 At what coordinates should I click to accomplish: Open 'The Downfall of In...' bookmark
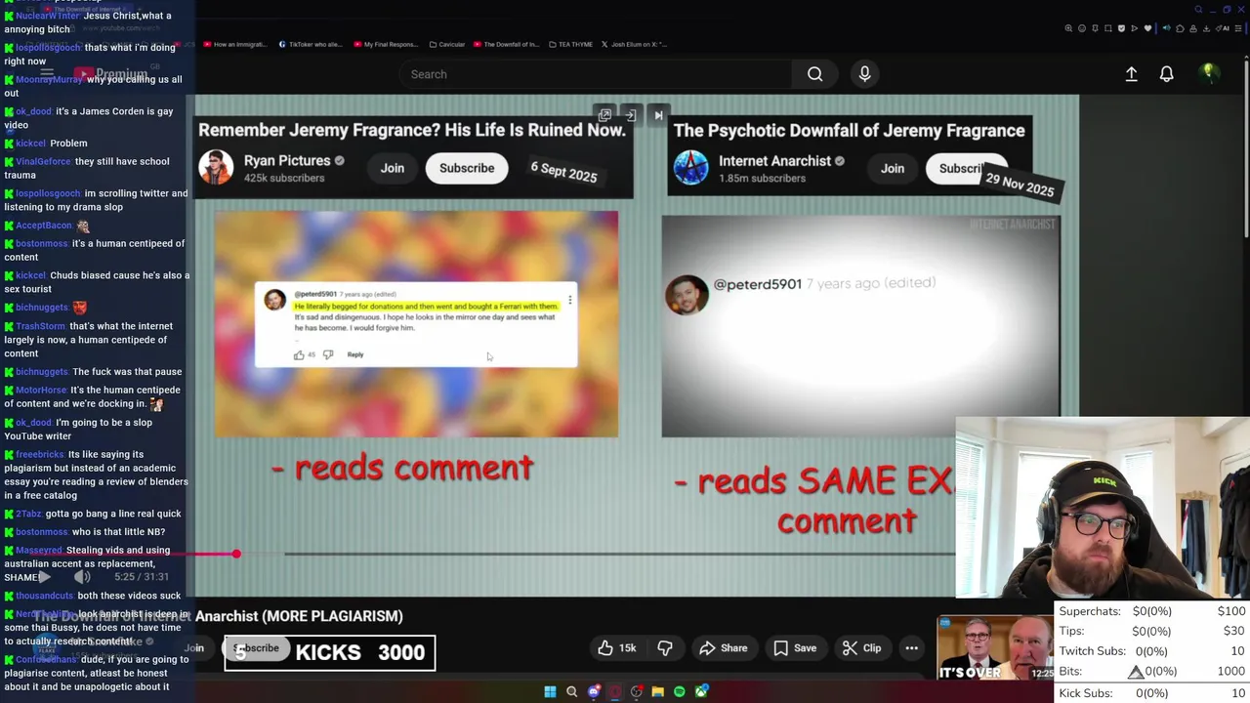(506, 44)
